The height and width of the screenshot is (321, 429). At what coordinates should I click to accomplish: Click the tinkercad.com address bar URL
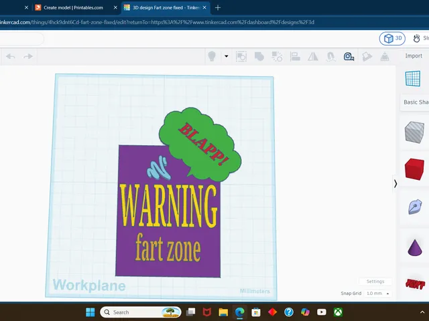tap(157, 22)
